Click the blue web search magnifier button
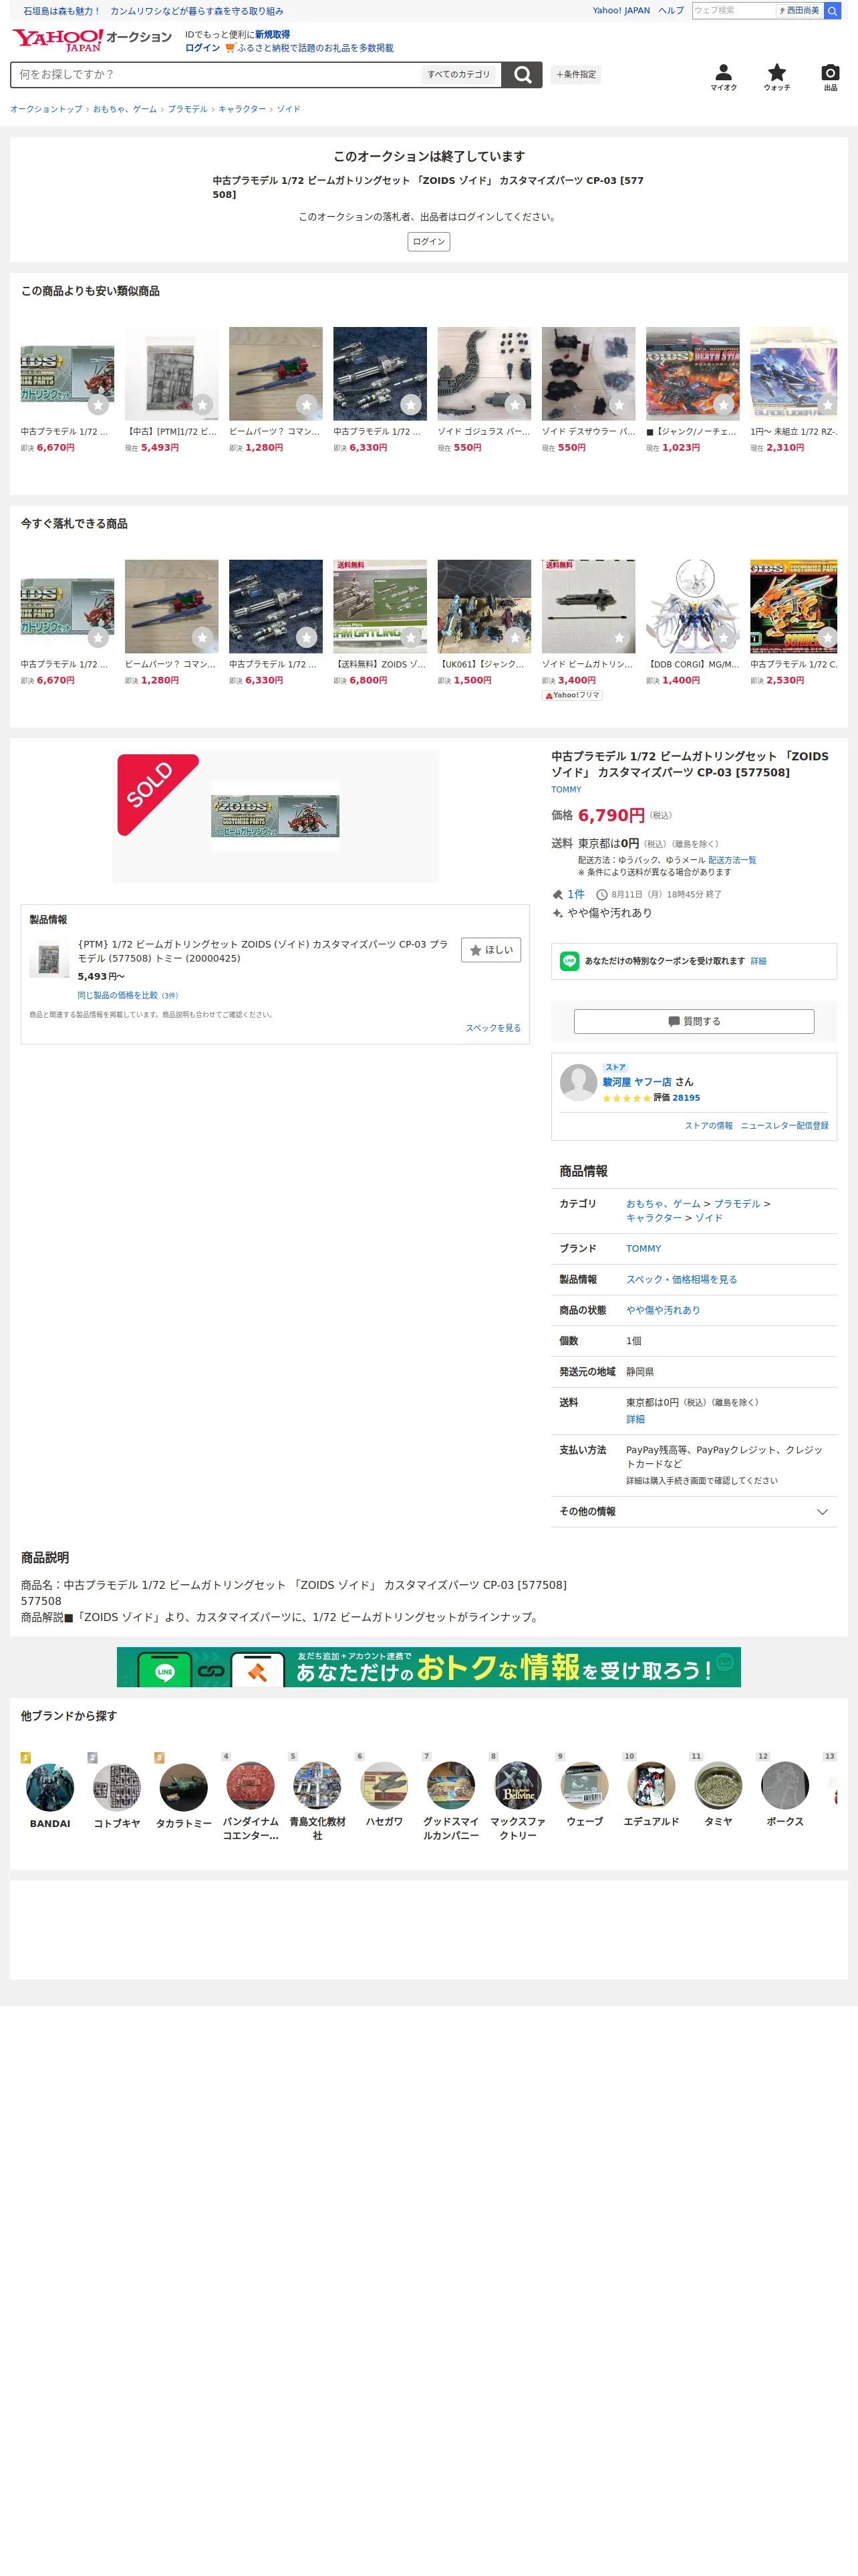This screenshot has height=2576, width=858. 832,11
